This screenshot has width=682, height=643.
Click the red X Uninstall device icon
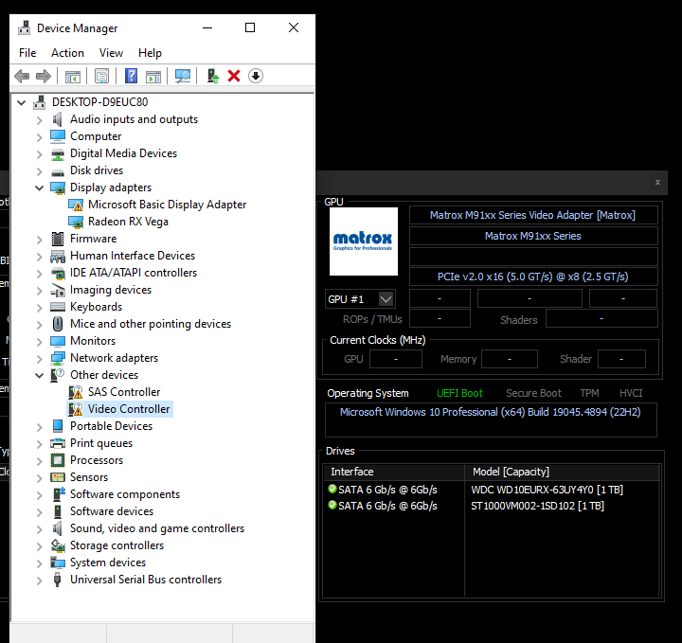coord(234,76)
